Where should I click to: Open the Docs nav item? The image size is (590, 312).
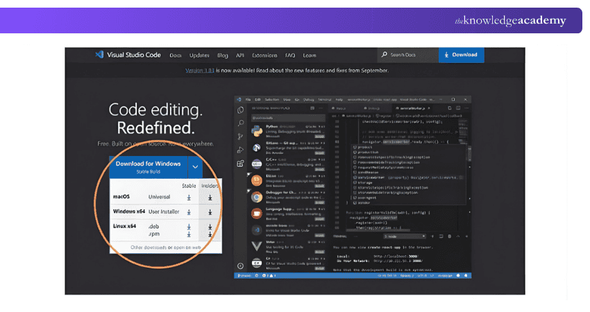coord(176,55)
